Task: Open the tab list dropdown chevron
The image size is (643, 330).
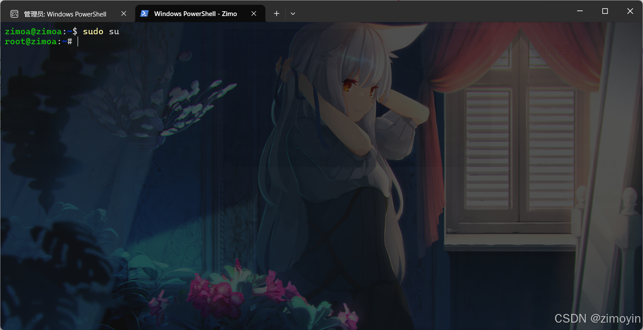Action: click(x=293, y=13)
